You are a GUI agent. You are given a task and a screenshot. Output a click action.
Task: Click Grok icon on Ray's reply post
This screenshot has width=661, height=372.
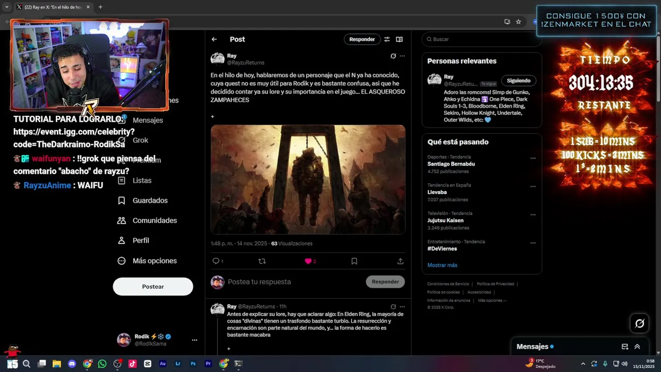click(x=393, y=306)
